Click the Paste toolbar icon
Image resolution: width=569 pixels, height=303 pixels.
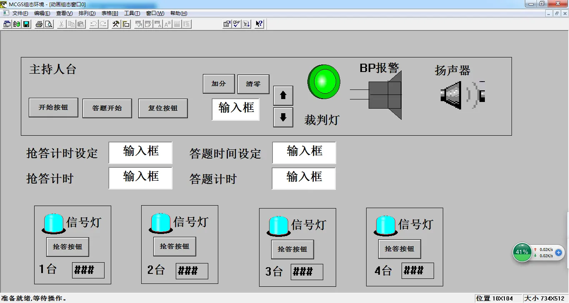point(81,24)
